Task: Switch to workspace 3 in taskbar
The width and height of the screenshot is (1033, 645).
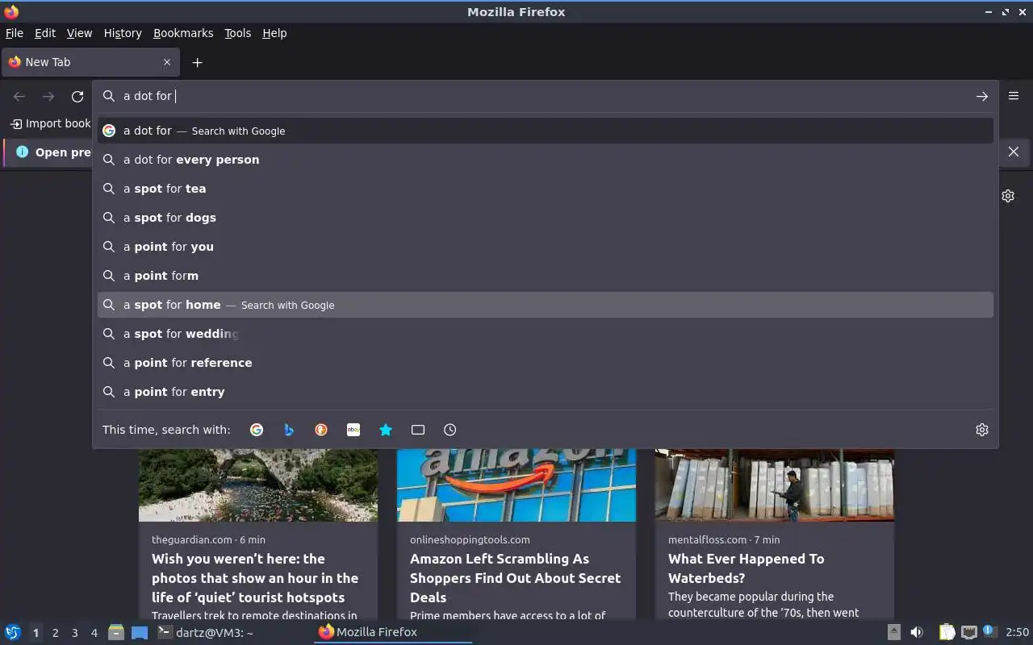Action: click(74, 633)
